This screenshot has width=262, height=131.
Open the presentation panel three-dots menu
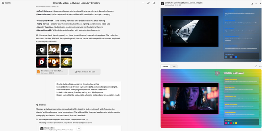click(x=256, y=4)
